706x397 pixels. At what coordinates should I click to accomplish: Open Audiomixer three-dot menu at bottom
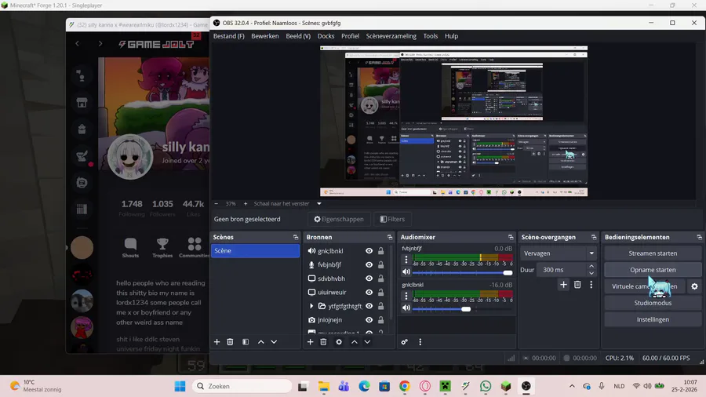(420, 342)
